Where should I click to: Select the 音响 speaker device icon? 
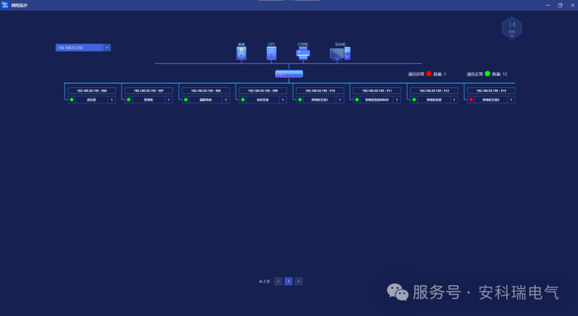pos(241,52)
